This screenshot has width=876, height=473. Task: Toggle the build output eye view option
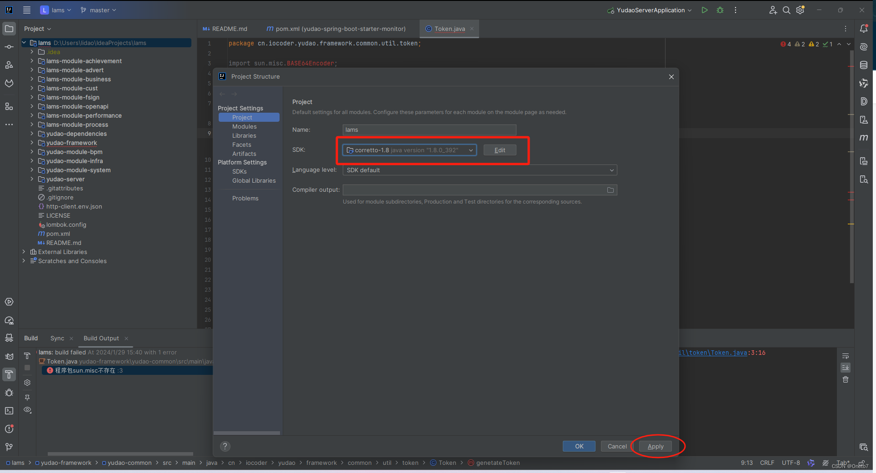pyautogui.click(x=27, y=410)
